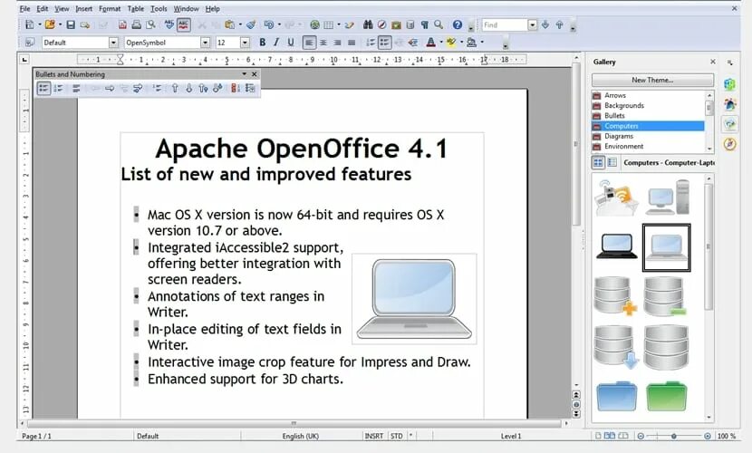
Task: Click the blue Help question mark icon
Action: [x=458, y=25]
